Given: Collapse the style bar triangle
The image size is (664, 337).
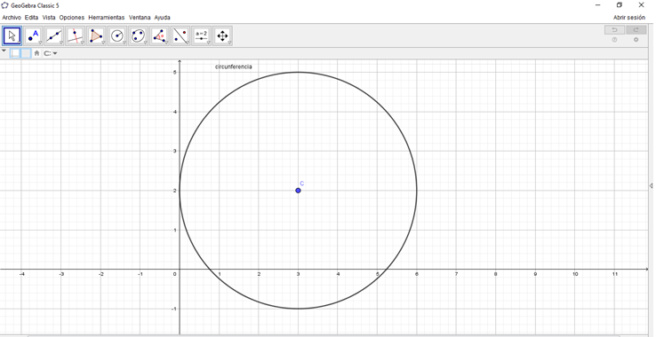Looking at the screenshot, I should [x=4, y=51].
